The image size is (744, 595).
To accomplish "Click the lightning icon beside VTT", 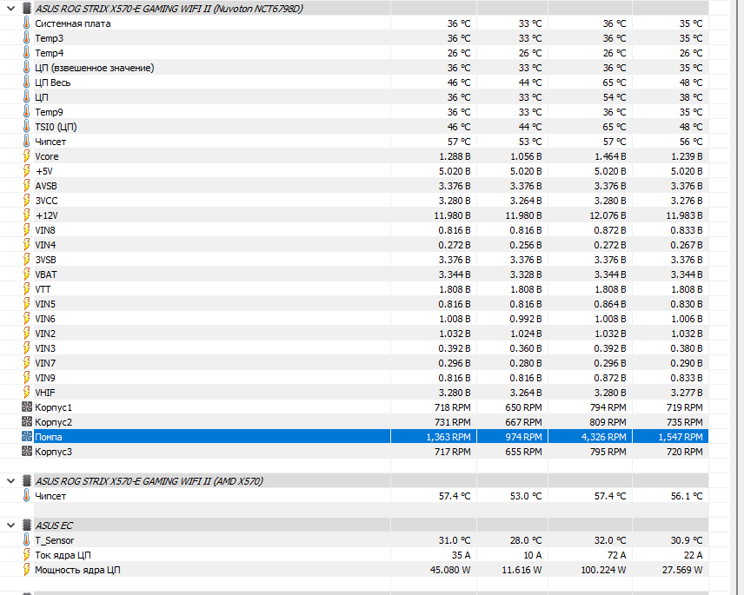I will (x=27, y=288).
